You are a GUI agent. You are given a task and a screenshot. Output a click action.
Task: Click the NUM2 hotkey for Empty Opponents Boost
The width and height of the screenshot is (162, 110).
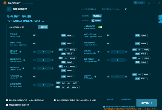coord(141,35)
